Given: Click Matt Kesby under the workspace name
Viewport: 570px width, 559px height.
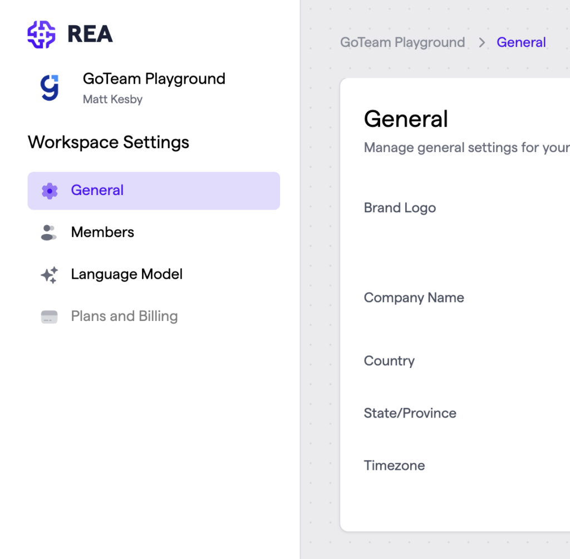Looking at the screenshot, I should click(113, 99).
